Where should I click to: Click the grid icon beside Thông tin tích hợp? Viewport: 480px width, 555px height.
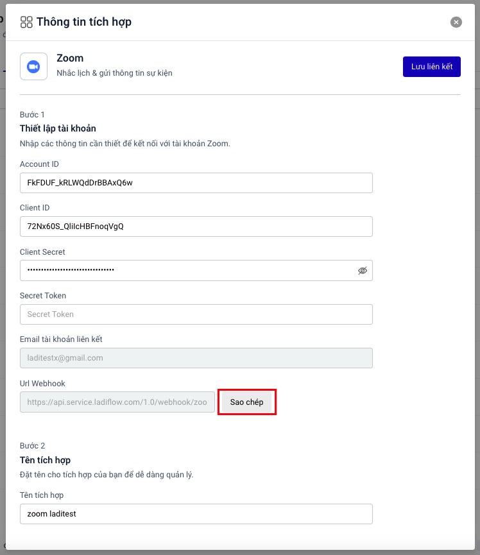26,22
